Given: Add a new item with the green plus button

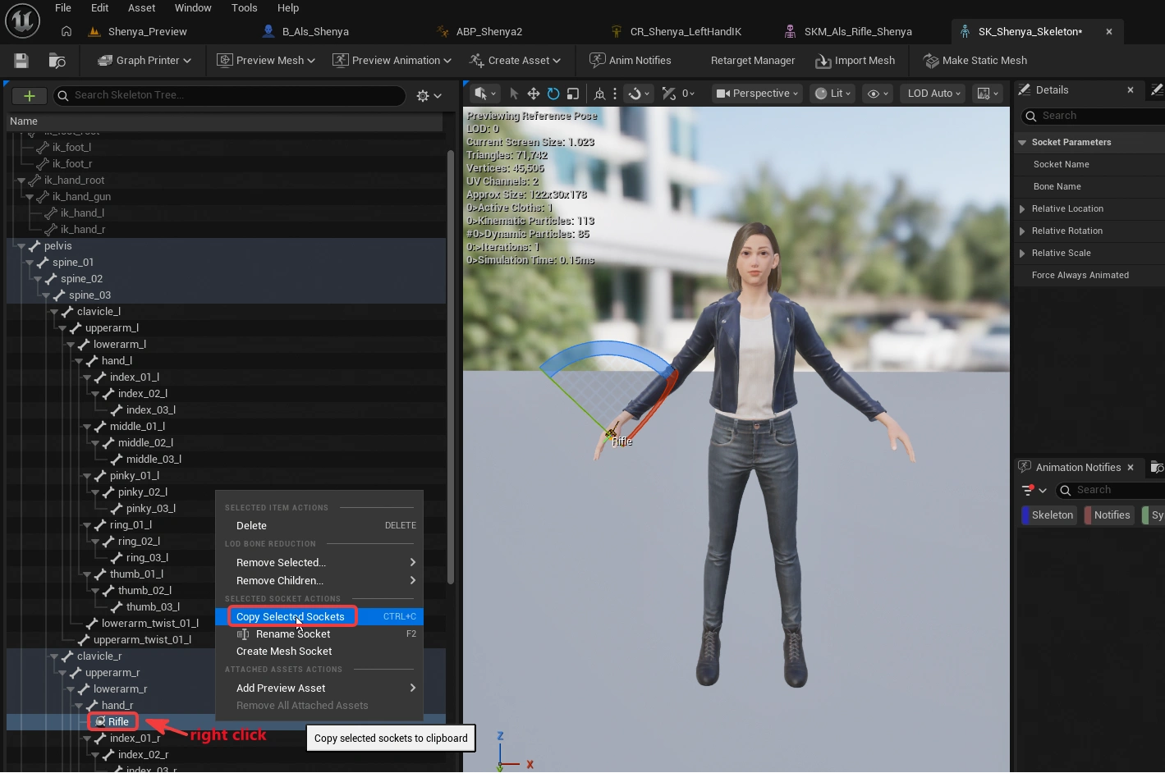Looking at the screenshot, I should (30, 96).
